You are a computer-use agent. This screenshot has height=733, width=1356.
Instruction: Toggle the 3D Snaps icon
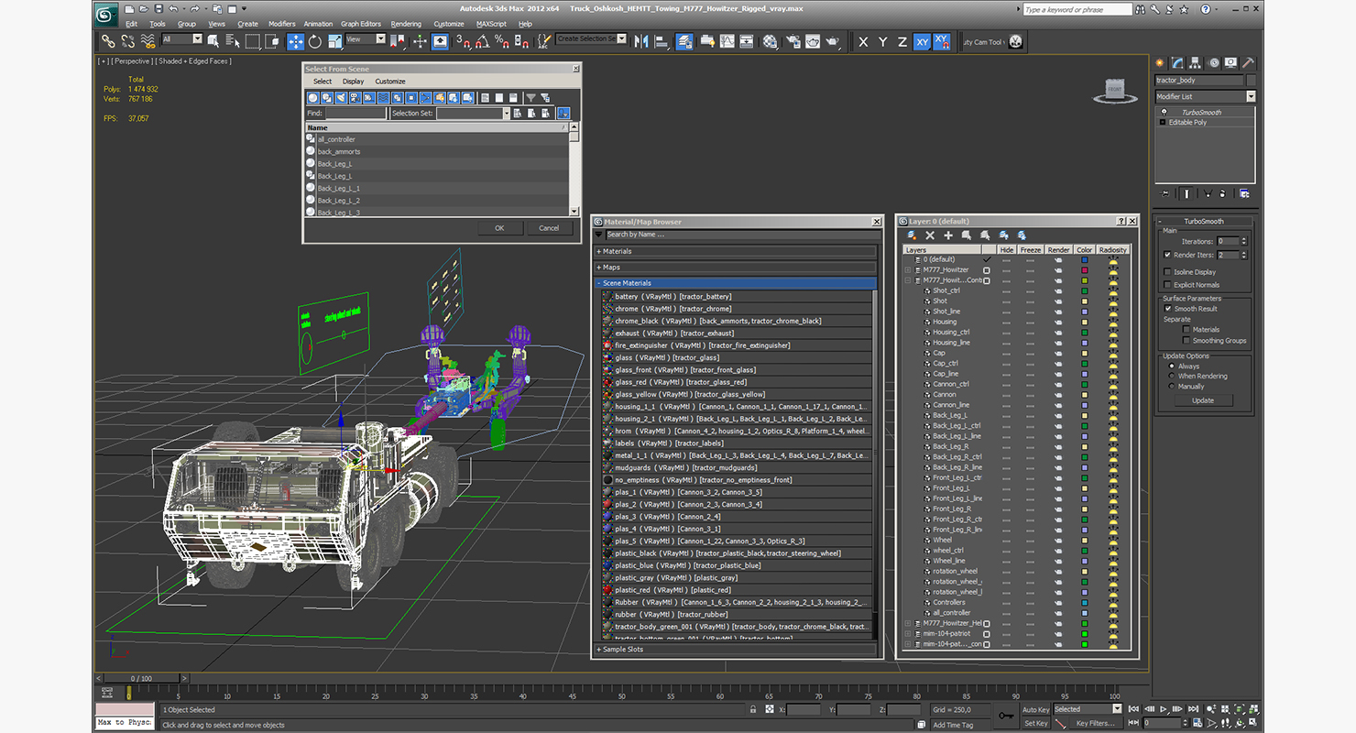click(464, 41)
